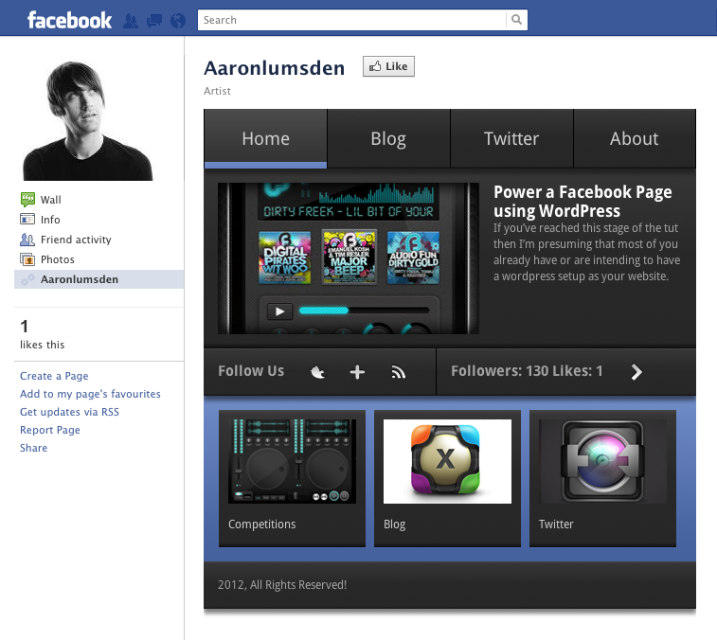Click the player play button
Image resolution: width=717 pixels, height=640 pixels.
pos(279,311)
